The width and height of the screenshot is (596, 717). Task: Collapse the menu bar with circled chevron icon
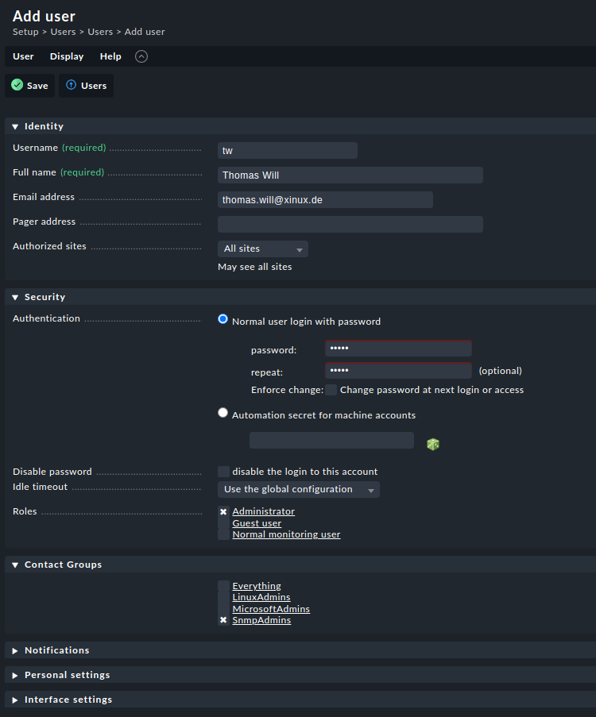tap(141, 56)
